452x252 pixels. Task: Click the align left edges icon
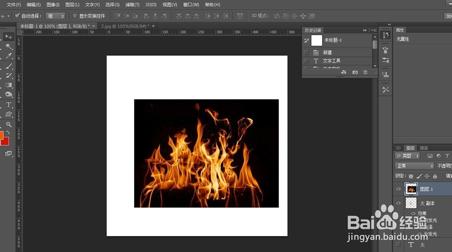click(146, 16)
